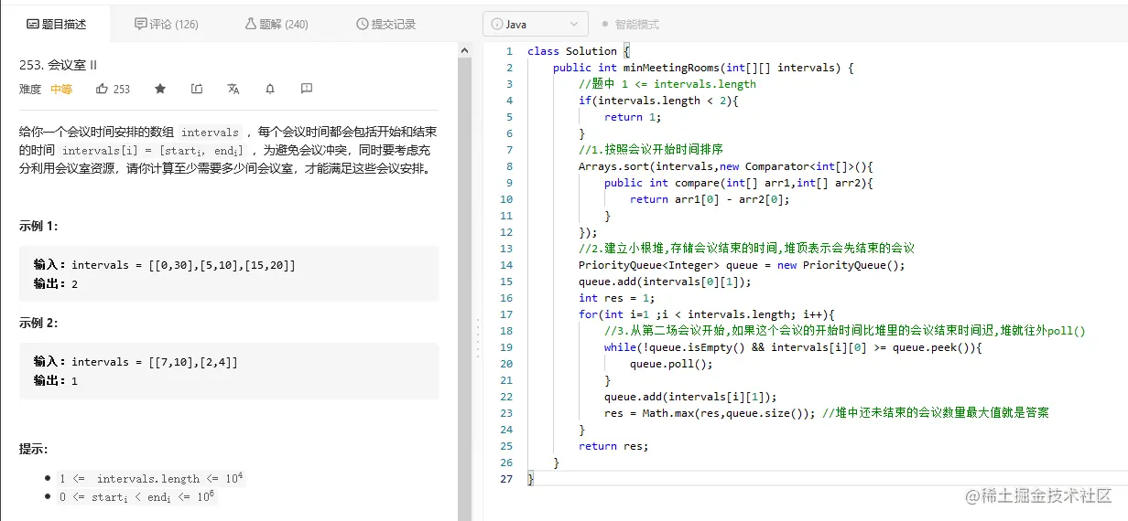Click the translate language icon
This screenshot has height=521, width=1128.
point(233,89)
